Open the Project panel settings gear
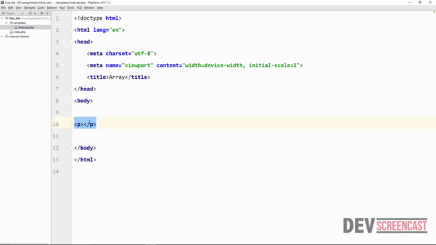The height and width of the screenshot is (245, 436). (x=42, y=13)
